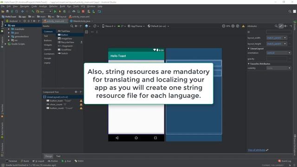Select the Containers palette category
This screenshot has width=297, height=167.
49,54
